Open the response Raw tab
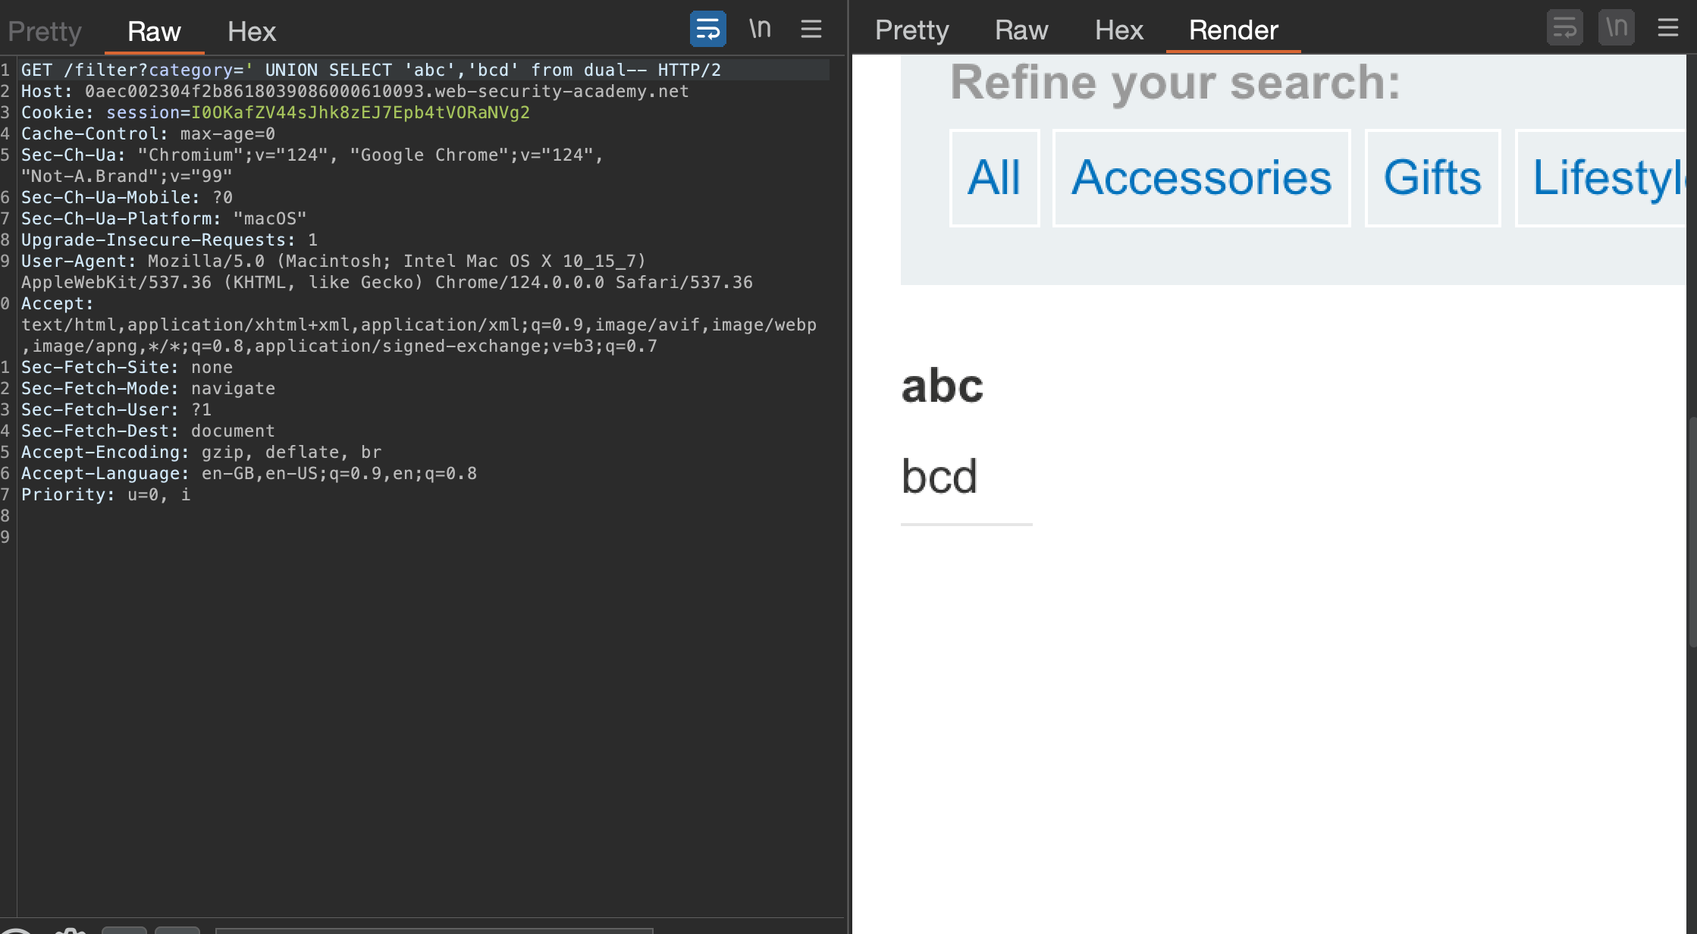This screenshot has width=1697, height=934. 1021,30
